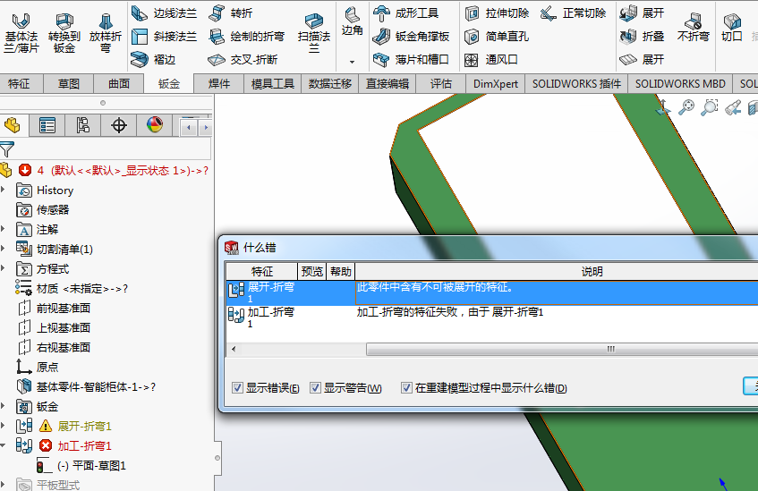Screen dimensions: 758x491
Task: Toggle 显示错误(E) checkbox
Action: [x=237, y=387]
